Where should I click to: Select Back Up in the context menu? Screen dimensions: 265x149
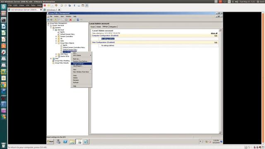[x=81, y=59]
